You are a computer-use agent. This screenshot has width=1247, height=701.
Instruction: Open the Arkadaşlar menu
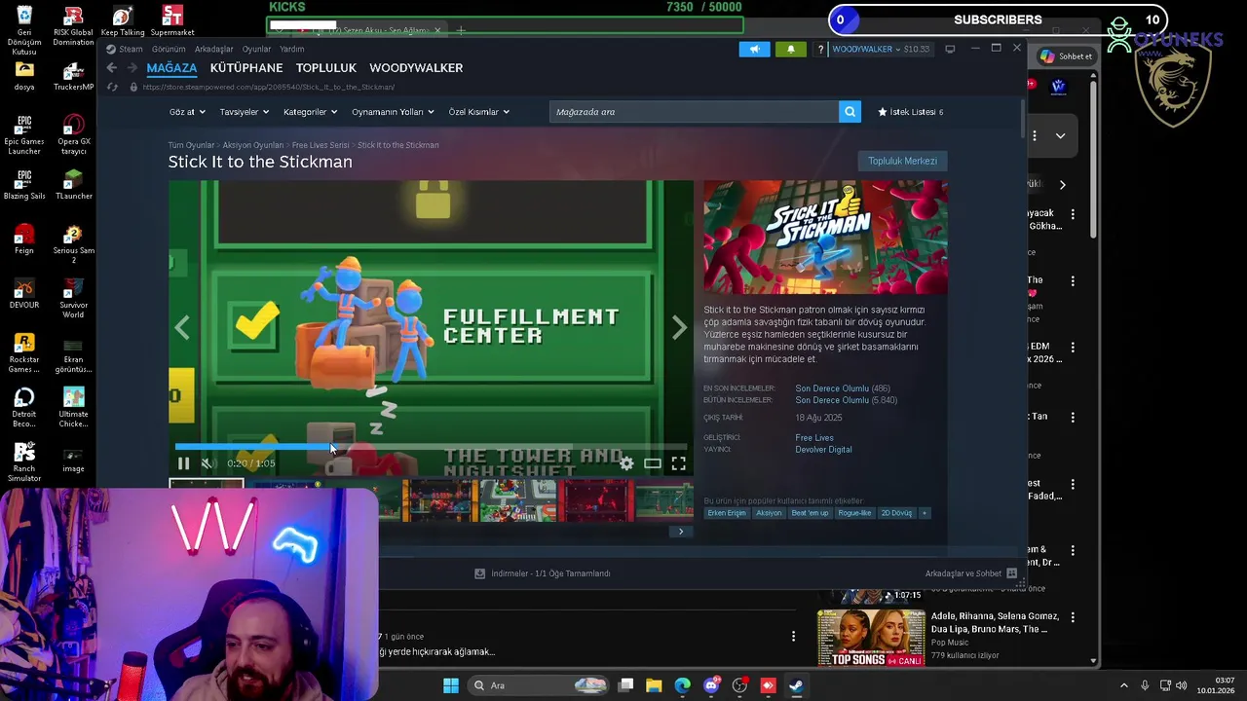[x=213, y=49]
